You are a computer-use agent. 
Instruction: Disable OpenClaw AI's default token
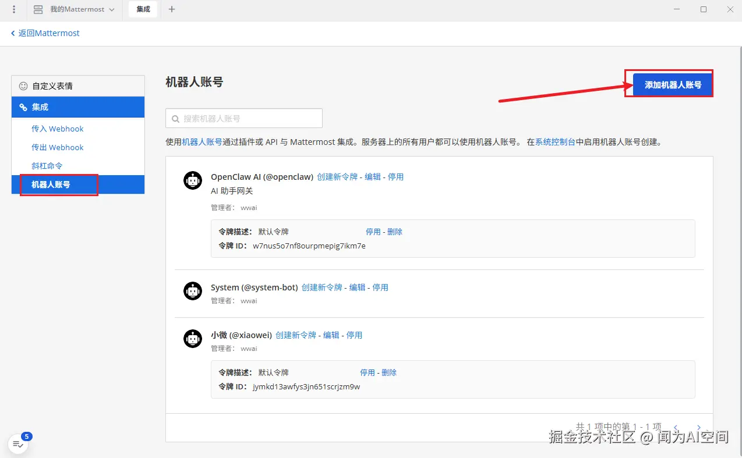pos(373,232)
